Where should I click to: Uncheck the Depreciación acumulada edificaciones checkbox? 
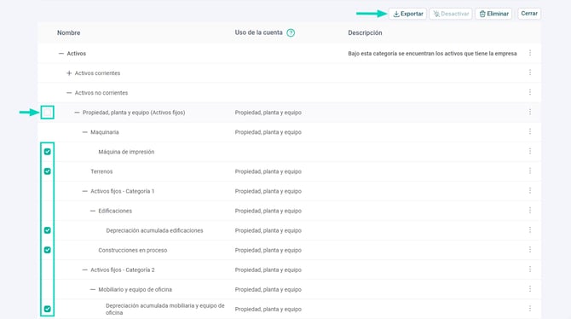(x=48, y=230)
